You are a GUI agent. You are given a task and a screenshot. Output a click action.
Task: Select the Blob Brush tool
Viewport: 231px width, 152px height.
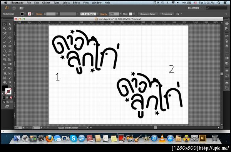5,46
